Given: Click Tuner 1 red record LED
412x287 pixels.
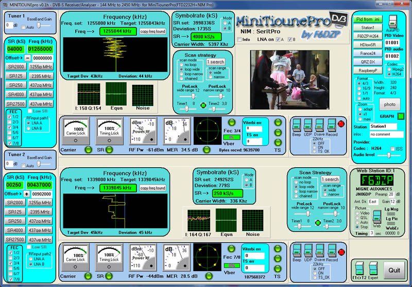Looking at the screenshot, I should pos(341,123).
